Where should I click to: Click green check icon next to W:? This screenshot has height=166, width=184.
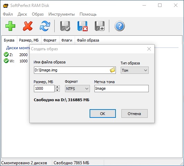pyautogui.click(x=6, y=61)
